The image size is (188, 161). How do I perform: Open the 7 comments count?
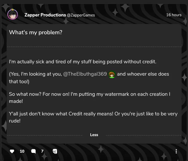pos(42,151)
